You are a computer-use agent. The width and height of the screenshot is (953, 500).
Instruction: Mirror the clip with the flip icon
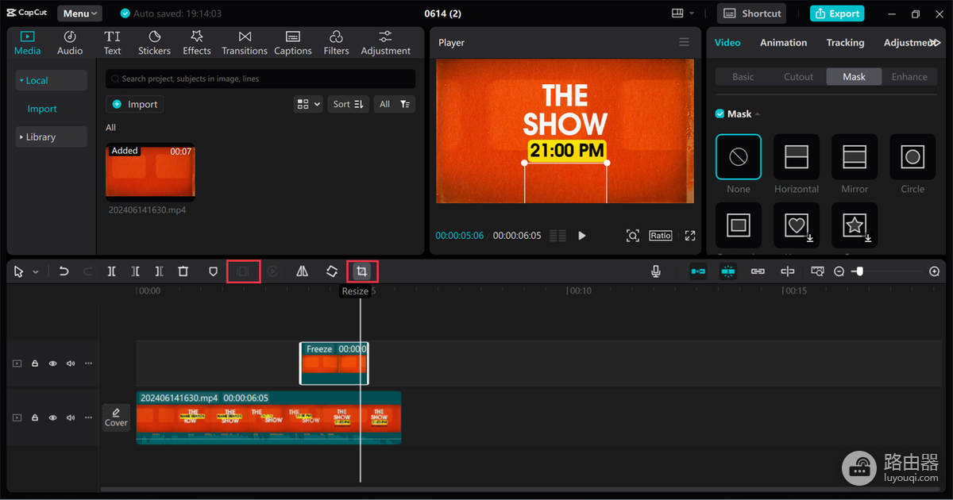(x=302, y=271)
